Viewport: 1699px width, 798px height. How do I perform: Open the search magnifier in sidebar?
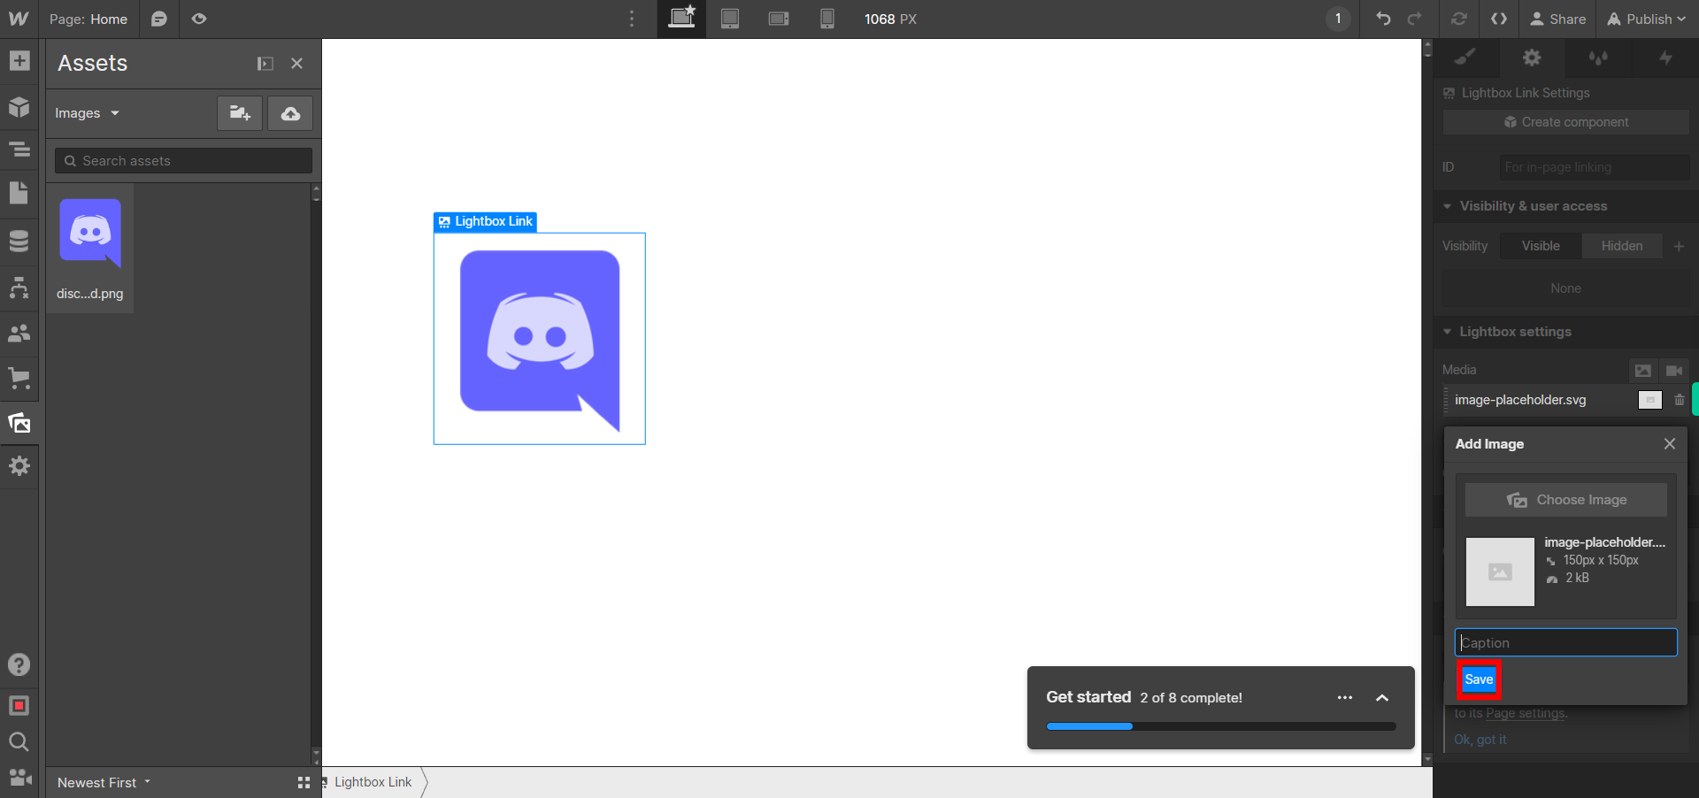click(x=19, y=741)
